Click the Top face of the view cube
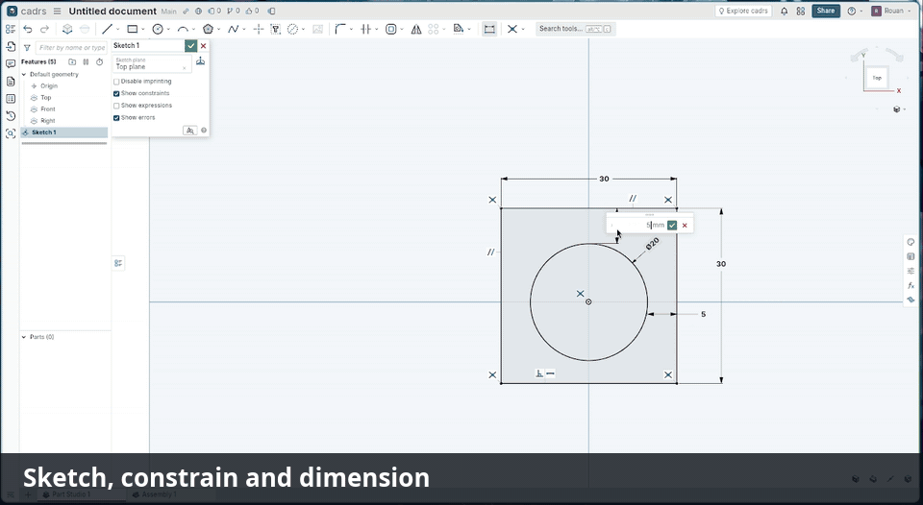The image size is (923, 505). click(x=877, y=78)
